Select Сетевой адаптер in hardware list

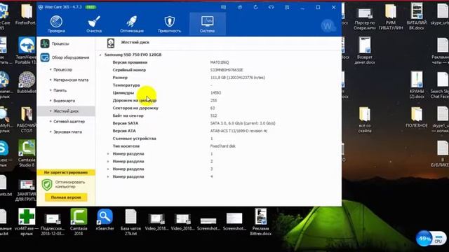[69, 121]
